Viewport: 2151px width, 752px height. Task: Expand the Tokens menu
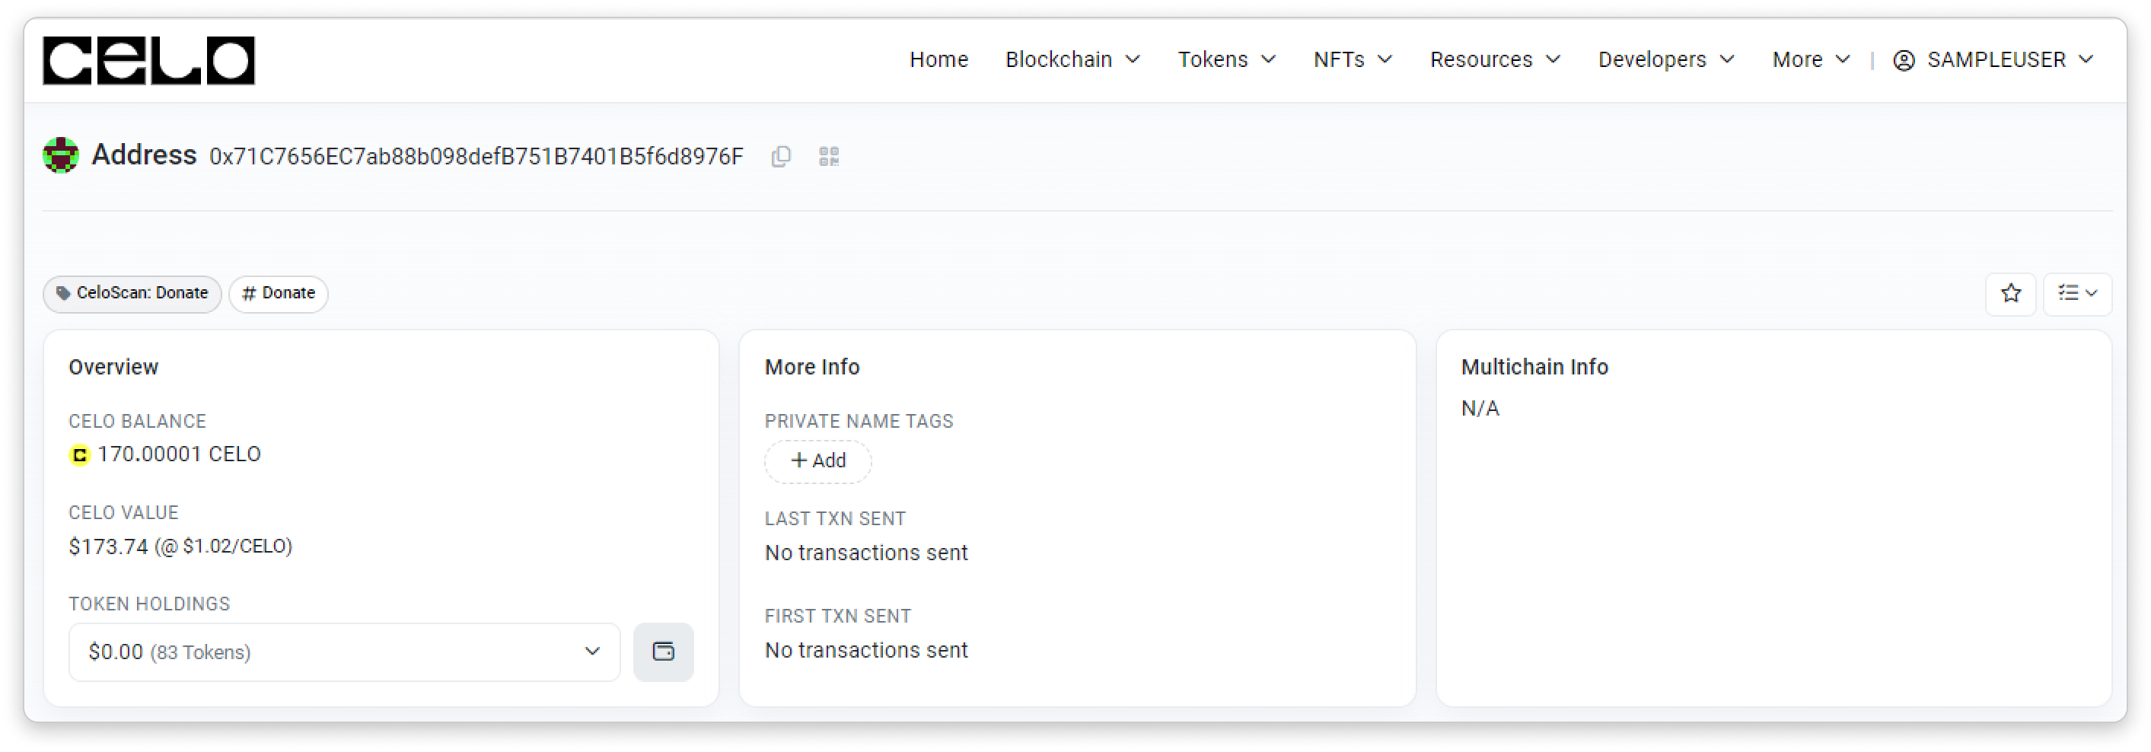click(1227, 60)
